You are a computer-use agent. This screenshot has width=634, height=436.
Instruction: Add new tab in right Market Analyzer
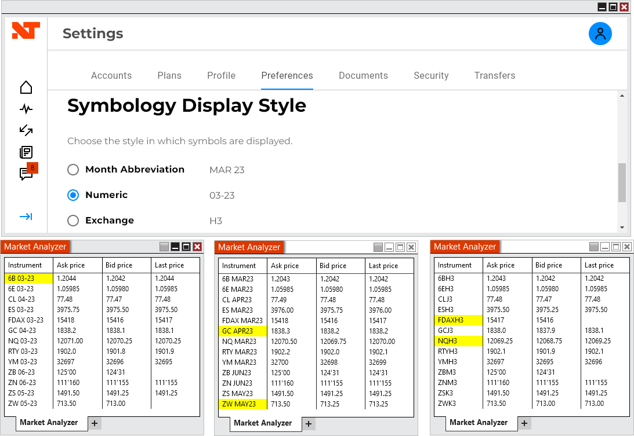click(524, 423)
